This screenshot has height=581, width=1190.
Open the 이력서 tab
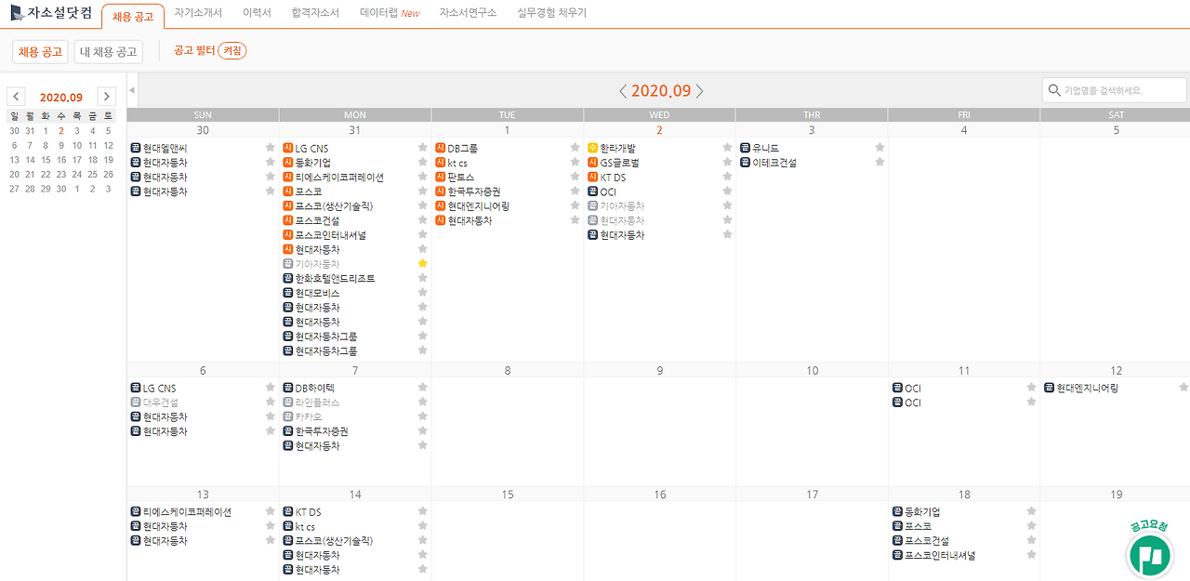[257, 13]
